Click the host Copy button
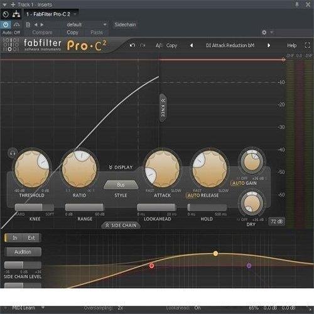 72,33
